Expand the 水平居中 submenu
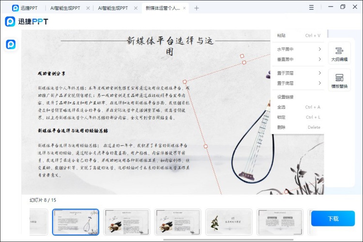The height and width of the screenshot is (242, 363). pyautogui.click(x=298, y=49)
